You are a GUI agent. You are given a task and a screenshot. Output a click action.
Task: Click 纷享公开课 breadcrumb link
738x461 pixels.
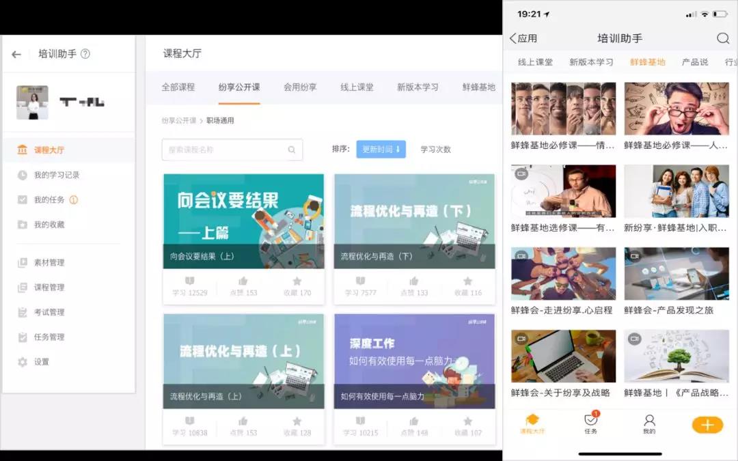(178, 121)
